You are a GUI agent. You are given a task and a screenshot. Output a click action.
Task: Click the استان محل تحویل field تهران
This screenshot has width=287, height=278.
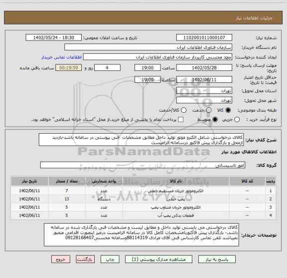click(x=204, y=91)
